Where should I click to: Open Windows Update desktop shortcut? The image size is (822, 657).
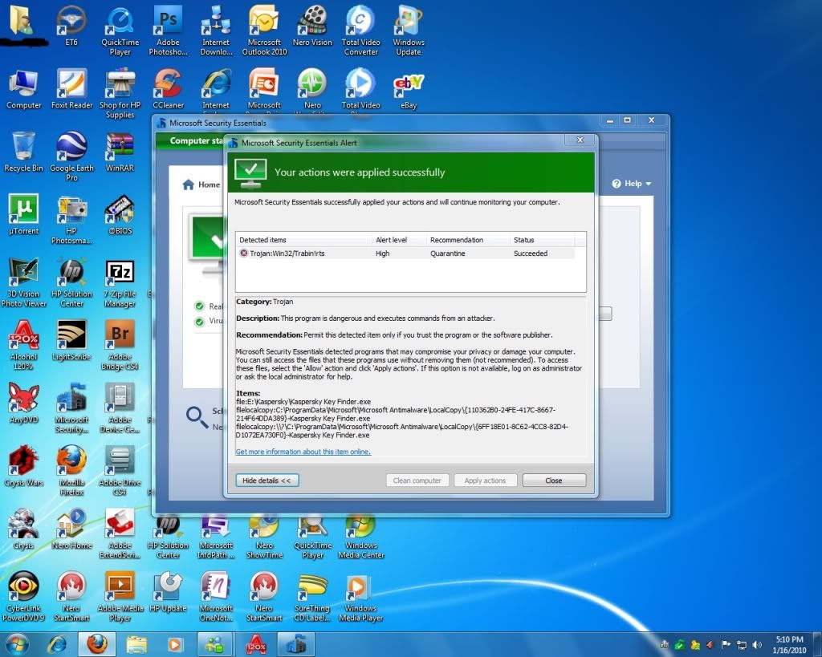click(409, 30)
